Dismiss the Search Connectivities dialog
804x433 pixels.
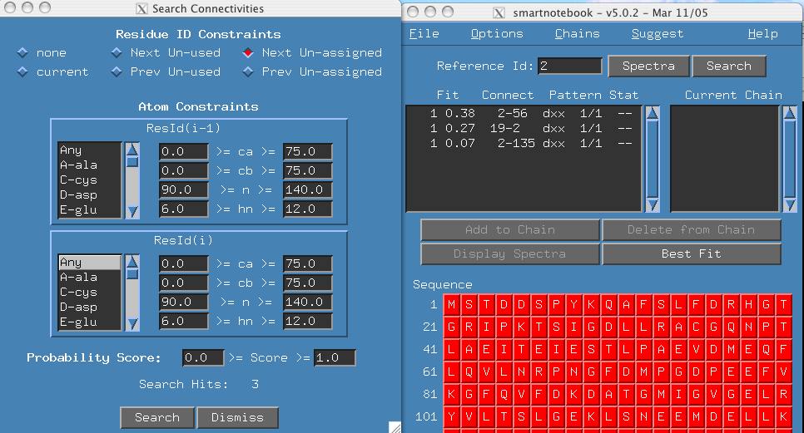pyautogui.click(x=237, y=417)
